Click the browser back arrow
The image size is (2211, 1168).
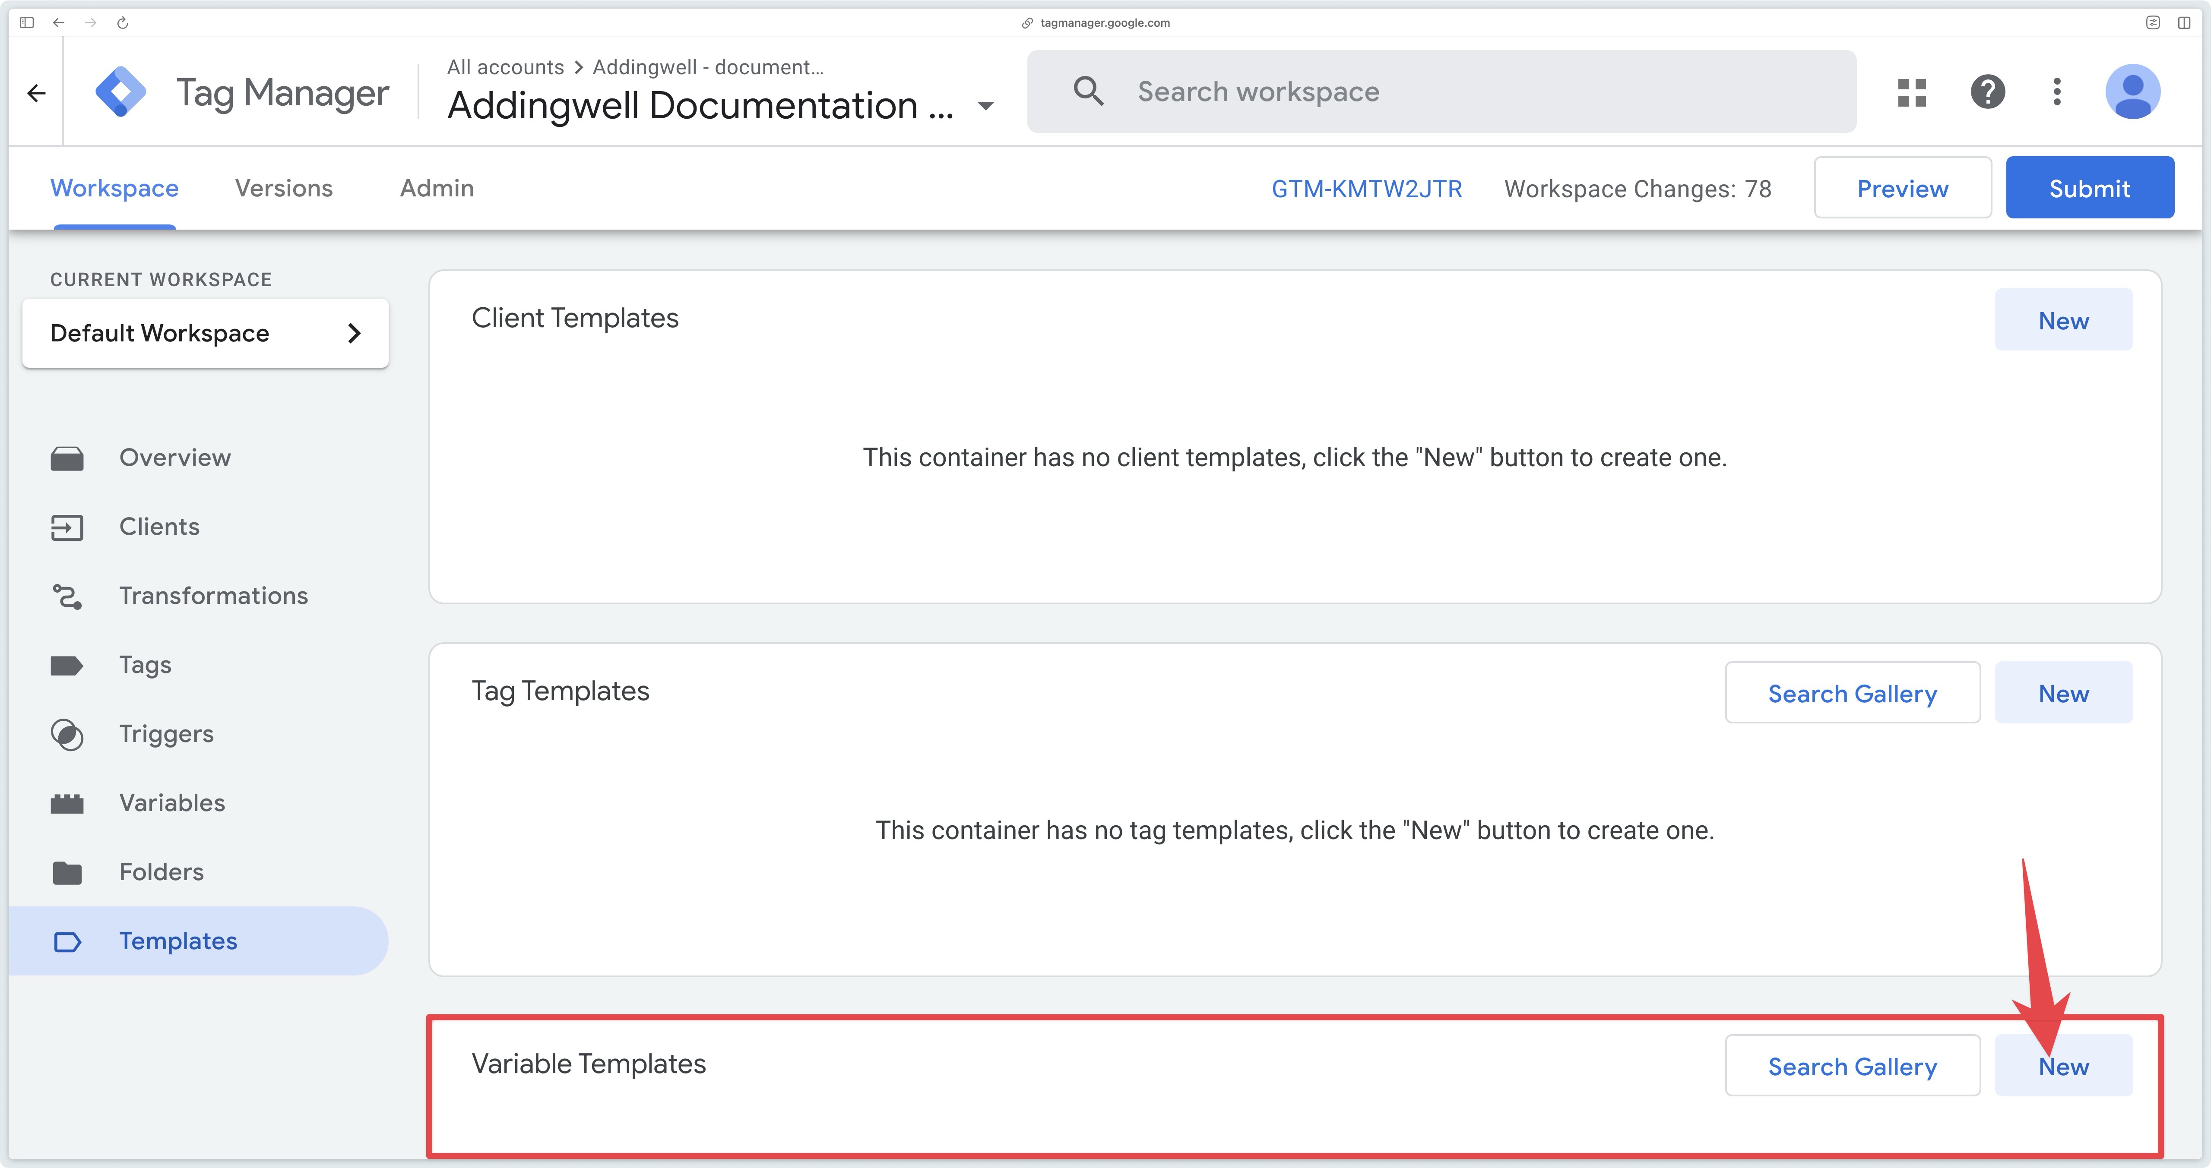(x=58, y=22)
